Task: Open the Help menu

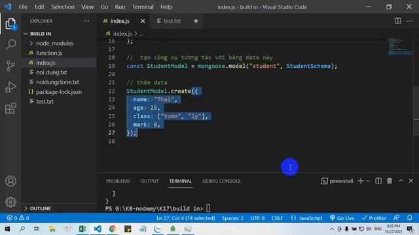Action: click(x=166, y=7)
